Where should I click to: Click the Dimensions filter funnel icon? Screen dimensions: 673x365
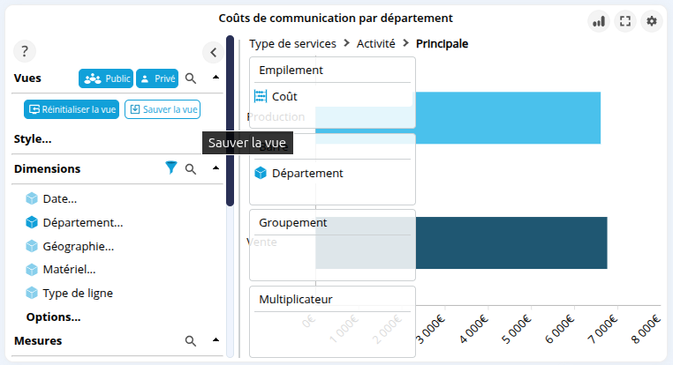tap(171, 168)
